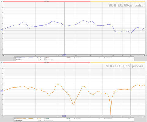Click the "SUB EQ 50cm balra" legend name
Viewport: 147px width, 122px height.
point(21,58)
